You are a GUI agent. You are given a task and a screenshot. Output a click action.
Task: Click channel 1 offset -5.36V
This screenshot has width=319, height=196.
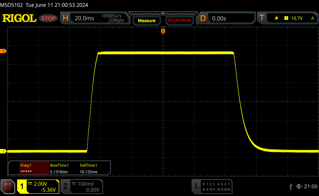tap(48, 190)
